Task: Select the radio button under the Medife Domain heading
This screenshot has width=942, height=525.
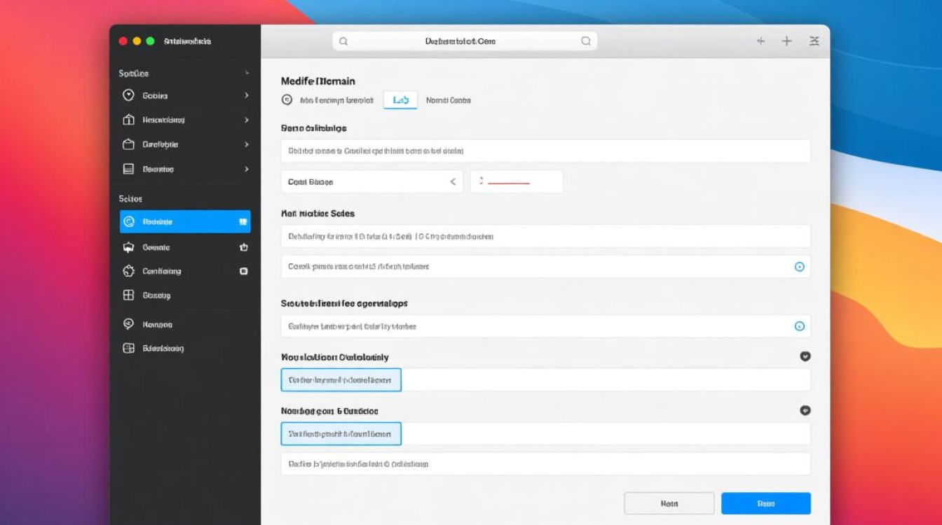Action: click(287, 100)
